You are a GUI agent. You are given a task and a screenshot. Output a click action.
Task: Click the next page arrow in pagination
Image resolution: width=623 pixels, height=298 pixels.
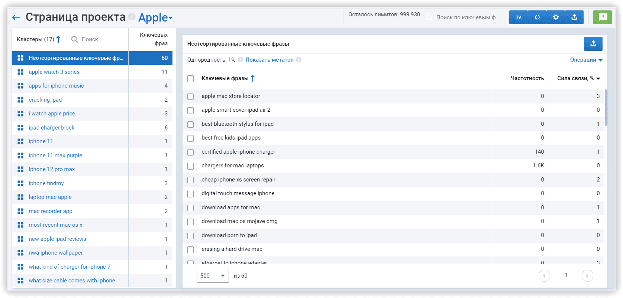pyautogui.click(x=587, y=276)
